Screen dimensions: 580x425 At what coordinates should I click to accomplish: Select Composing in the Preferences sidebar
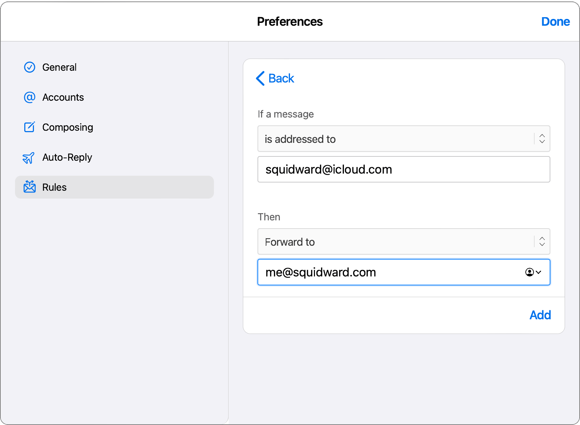click(67, 127)
